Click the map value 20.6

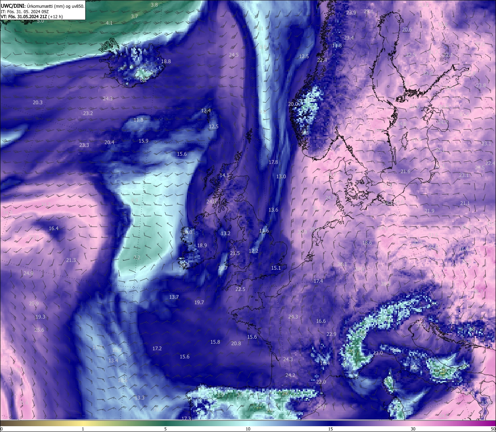coord(407,29)
